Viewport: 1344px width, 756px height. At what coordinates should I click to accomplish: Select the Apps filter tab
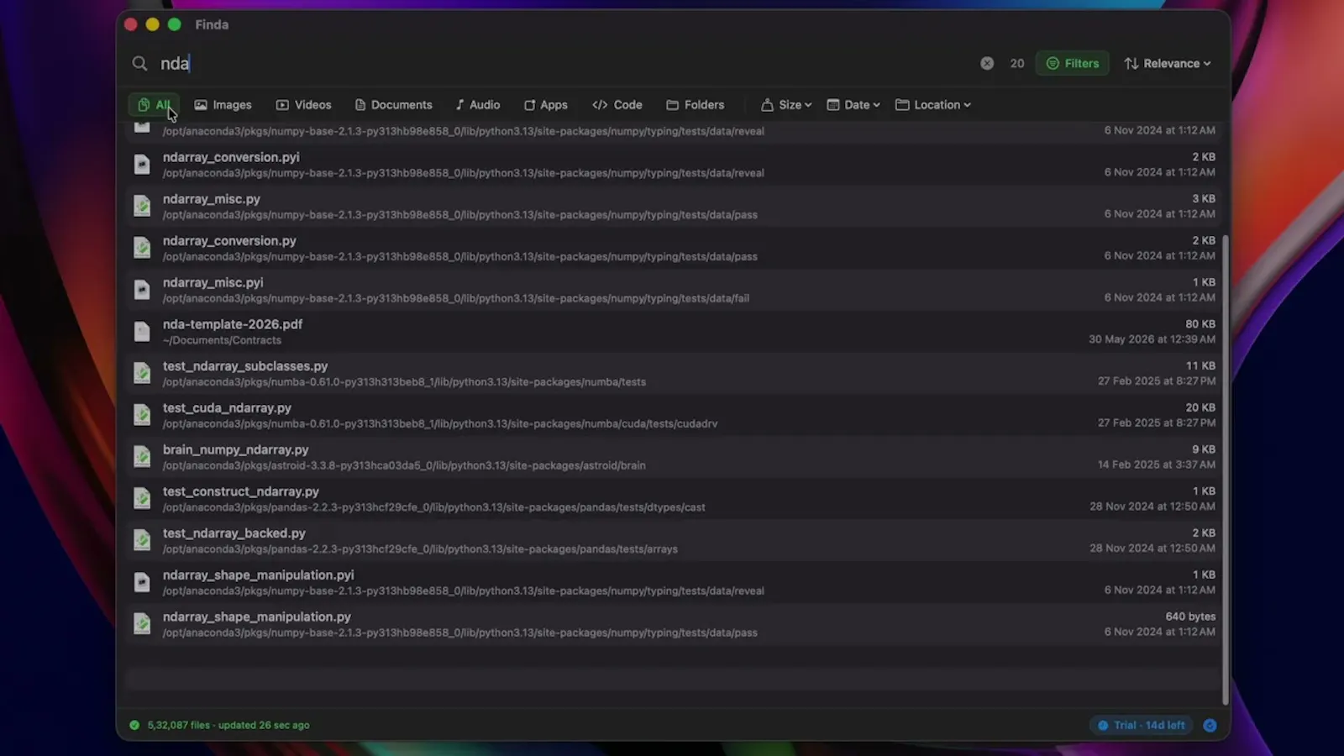(546, 105)
